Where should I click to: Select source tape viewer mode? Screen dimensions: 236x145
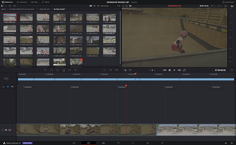point(127,6)
